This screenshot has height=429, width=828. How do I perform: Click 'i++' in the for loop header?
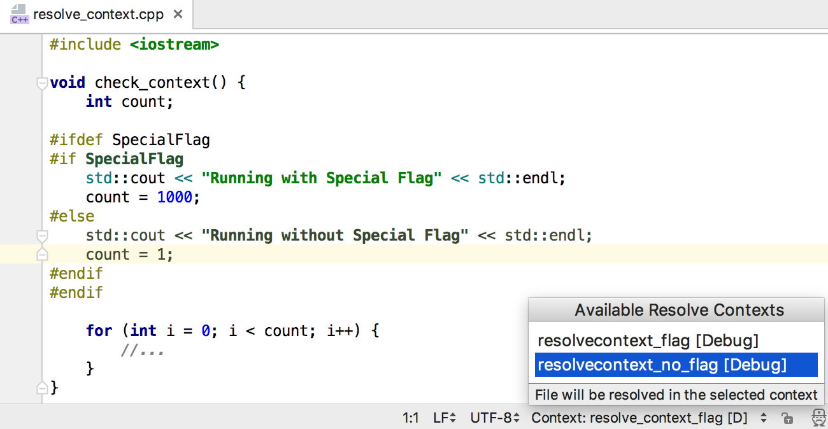click(x=340, y=331)
